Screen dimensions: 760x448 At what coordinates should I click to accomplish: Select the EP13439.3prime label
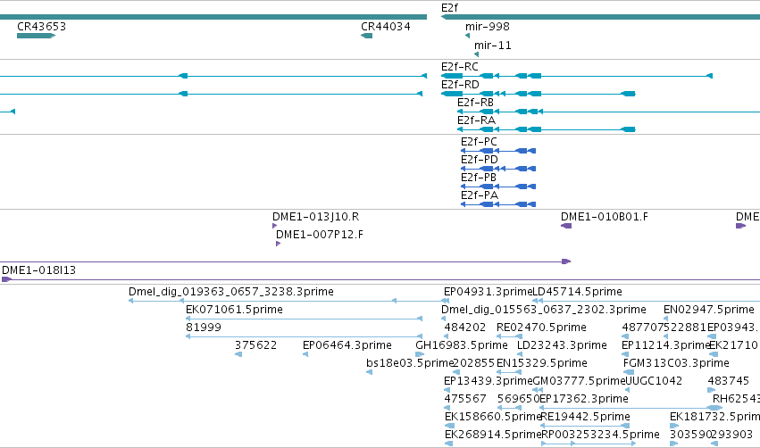[489, 381]
